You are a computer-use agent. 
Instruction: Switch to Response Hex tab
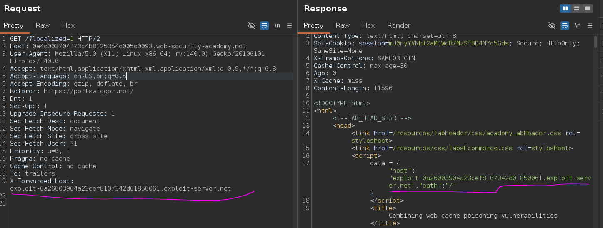pos(368,25)
